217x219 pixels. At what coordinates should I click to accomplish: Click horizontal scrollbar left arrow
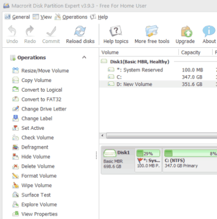click(x=102, y=136)
